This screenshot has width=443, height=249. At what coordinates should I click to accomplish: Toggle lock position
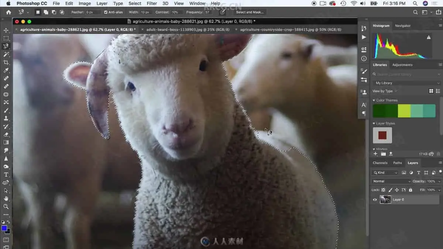pos(397,190)
